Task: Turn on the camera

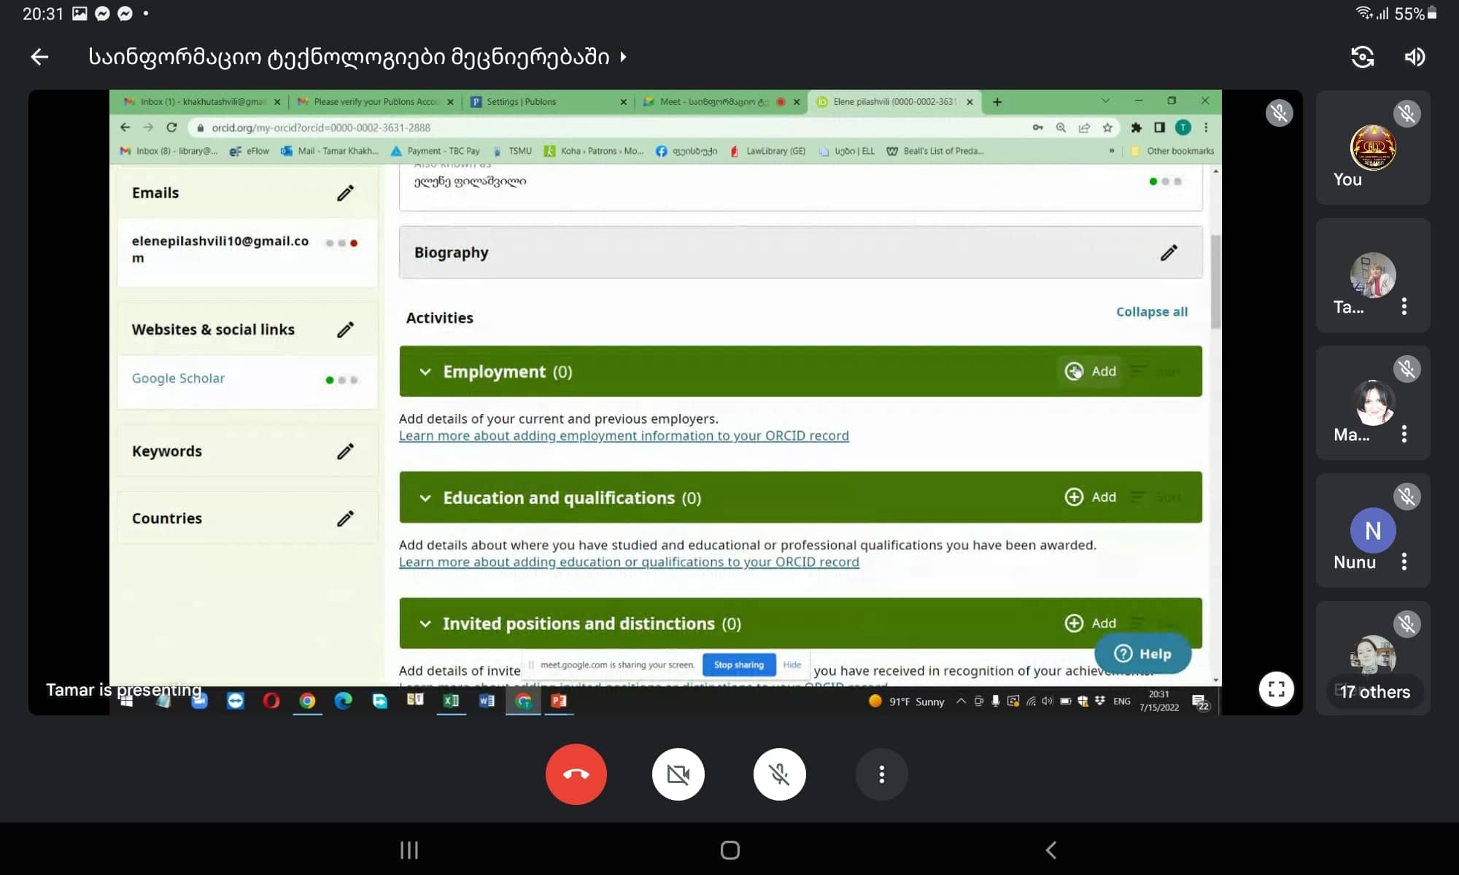Action: pos(678,774)
